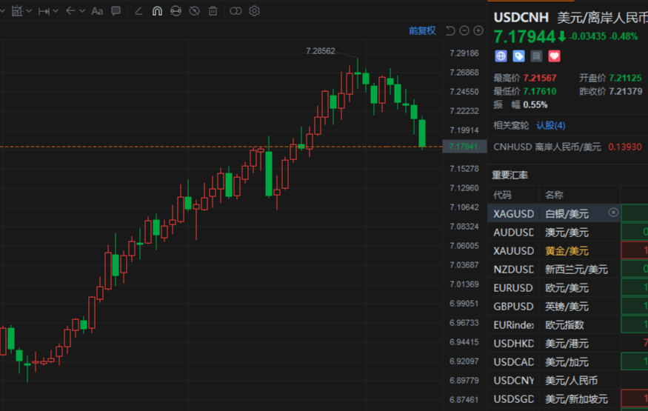Open the 认股(4) related warrants link
The image size is (648, 411).
pos(550,125)
